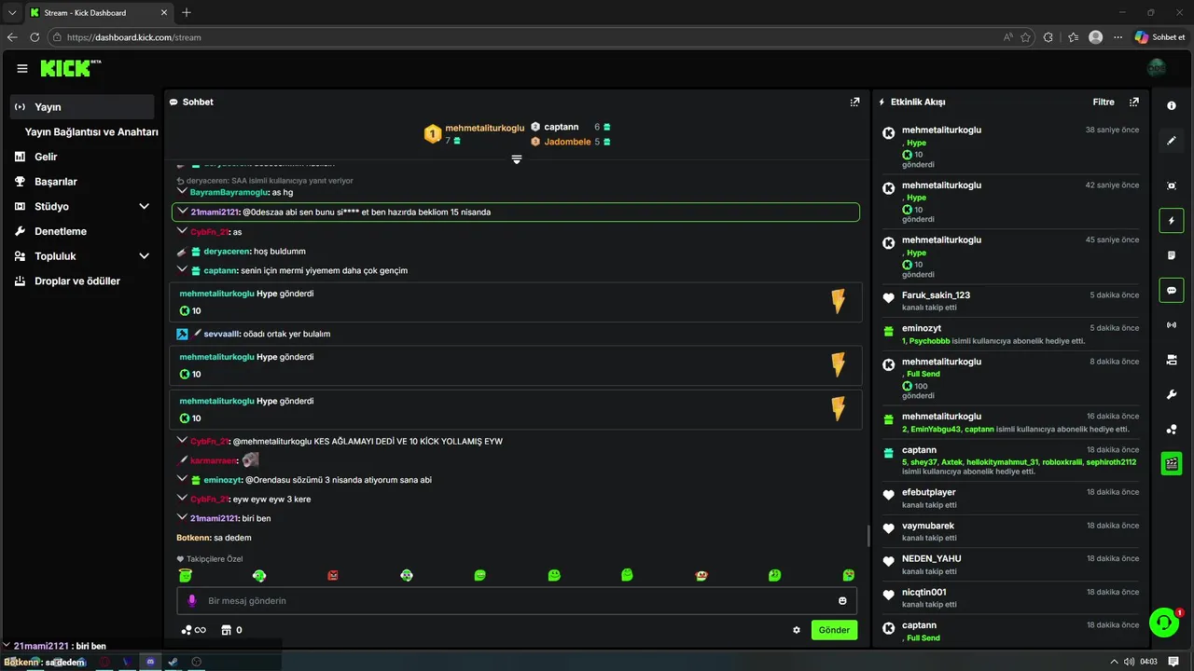
Task: Open the green support chat bubble
Action: (x=1163, y=623)
